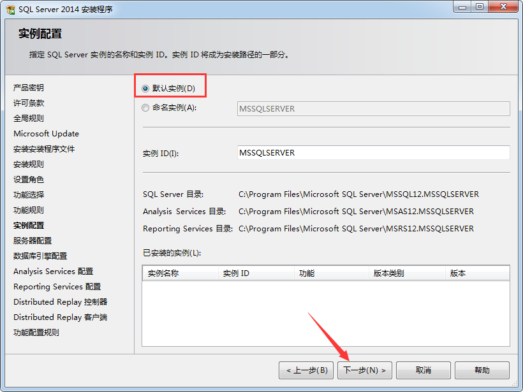Select 服务器配置 step
The image size is (523, 392).
33,241
